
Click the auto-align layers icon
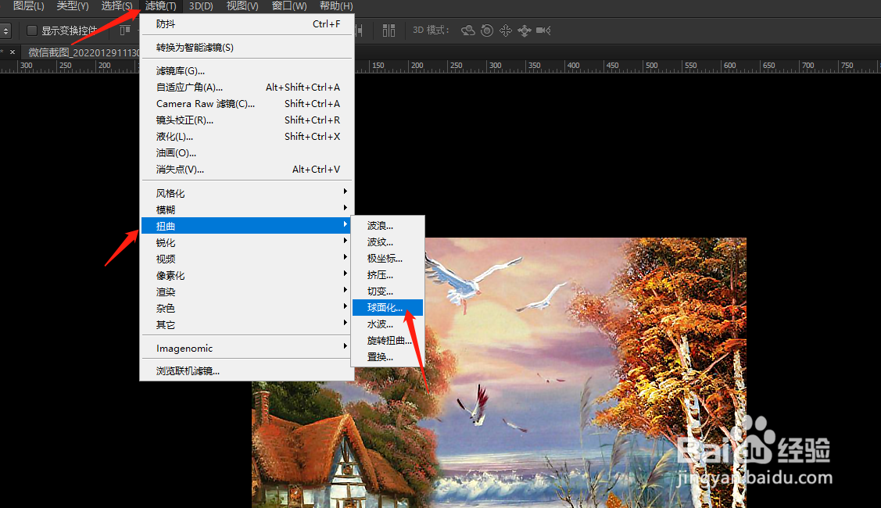pyautogui.click(x=389, y=30)
